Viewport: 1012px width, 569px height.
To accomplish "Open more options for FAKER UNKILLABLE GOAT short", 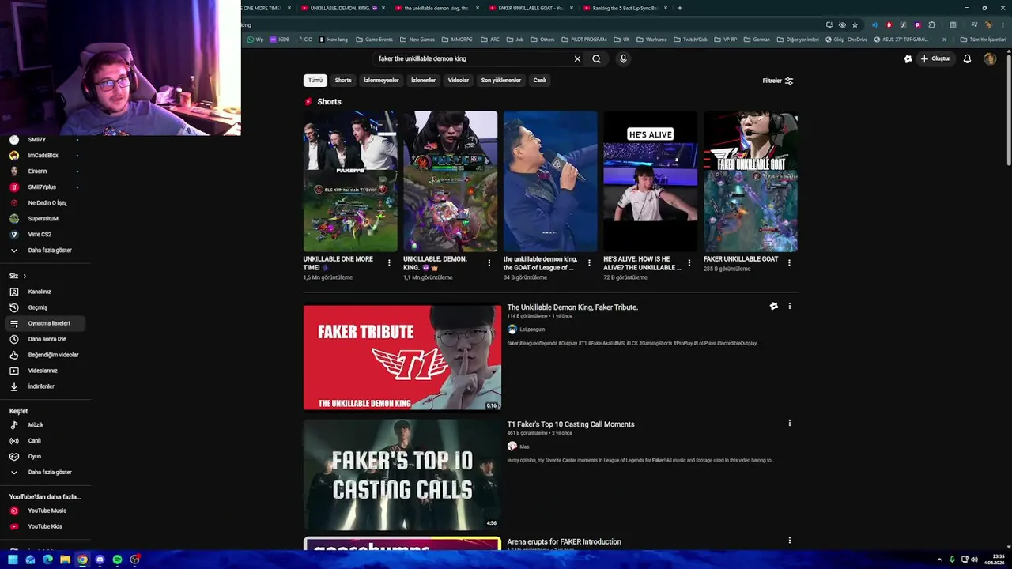I will [x=789, y=262].
